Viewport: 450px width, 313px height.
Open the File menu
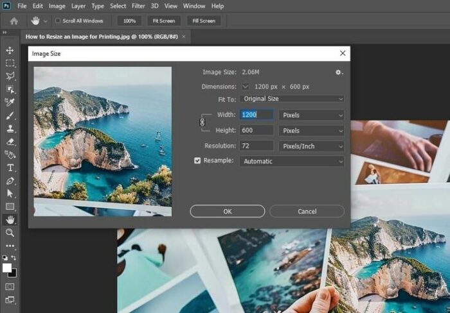pyautogui.click(x=22, y=6)
